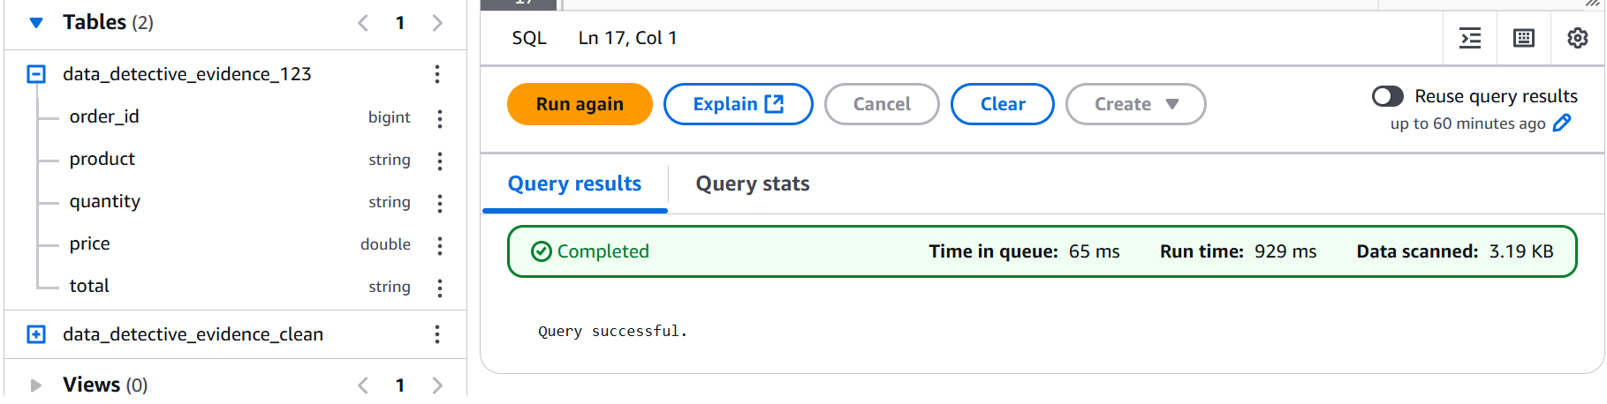
Task: Click the format query indent icon
Action: pos(1470,38)
